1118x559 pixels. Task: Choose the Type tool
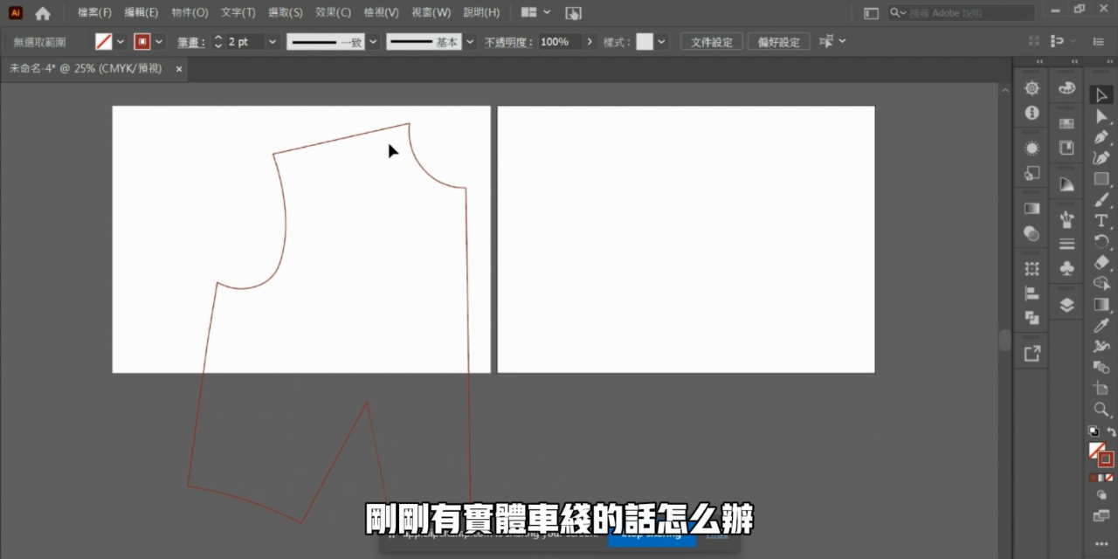pyautogui.click(x=1101, y=221)
